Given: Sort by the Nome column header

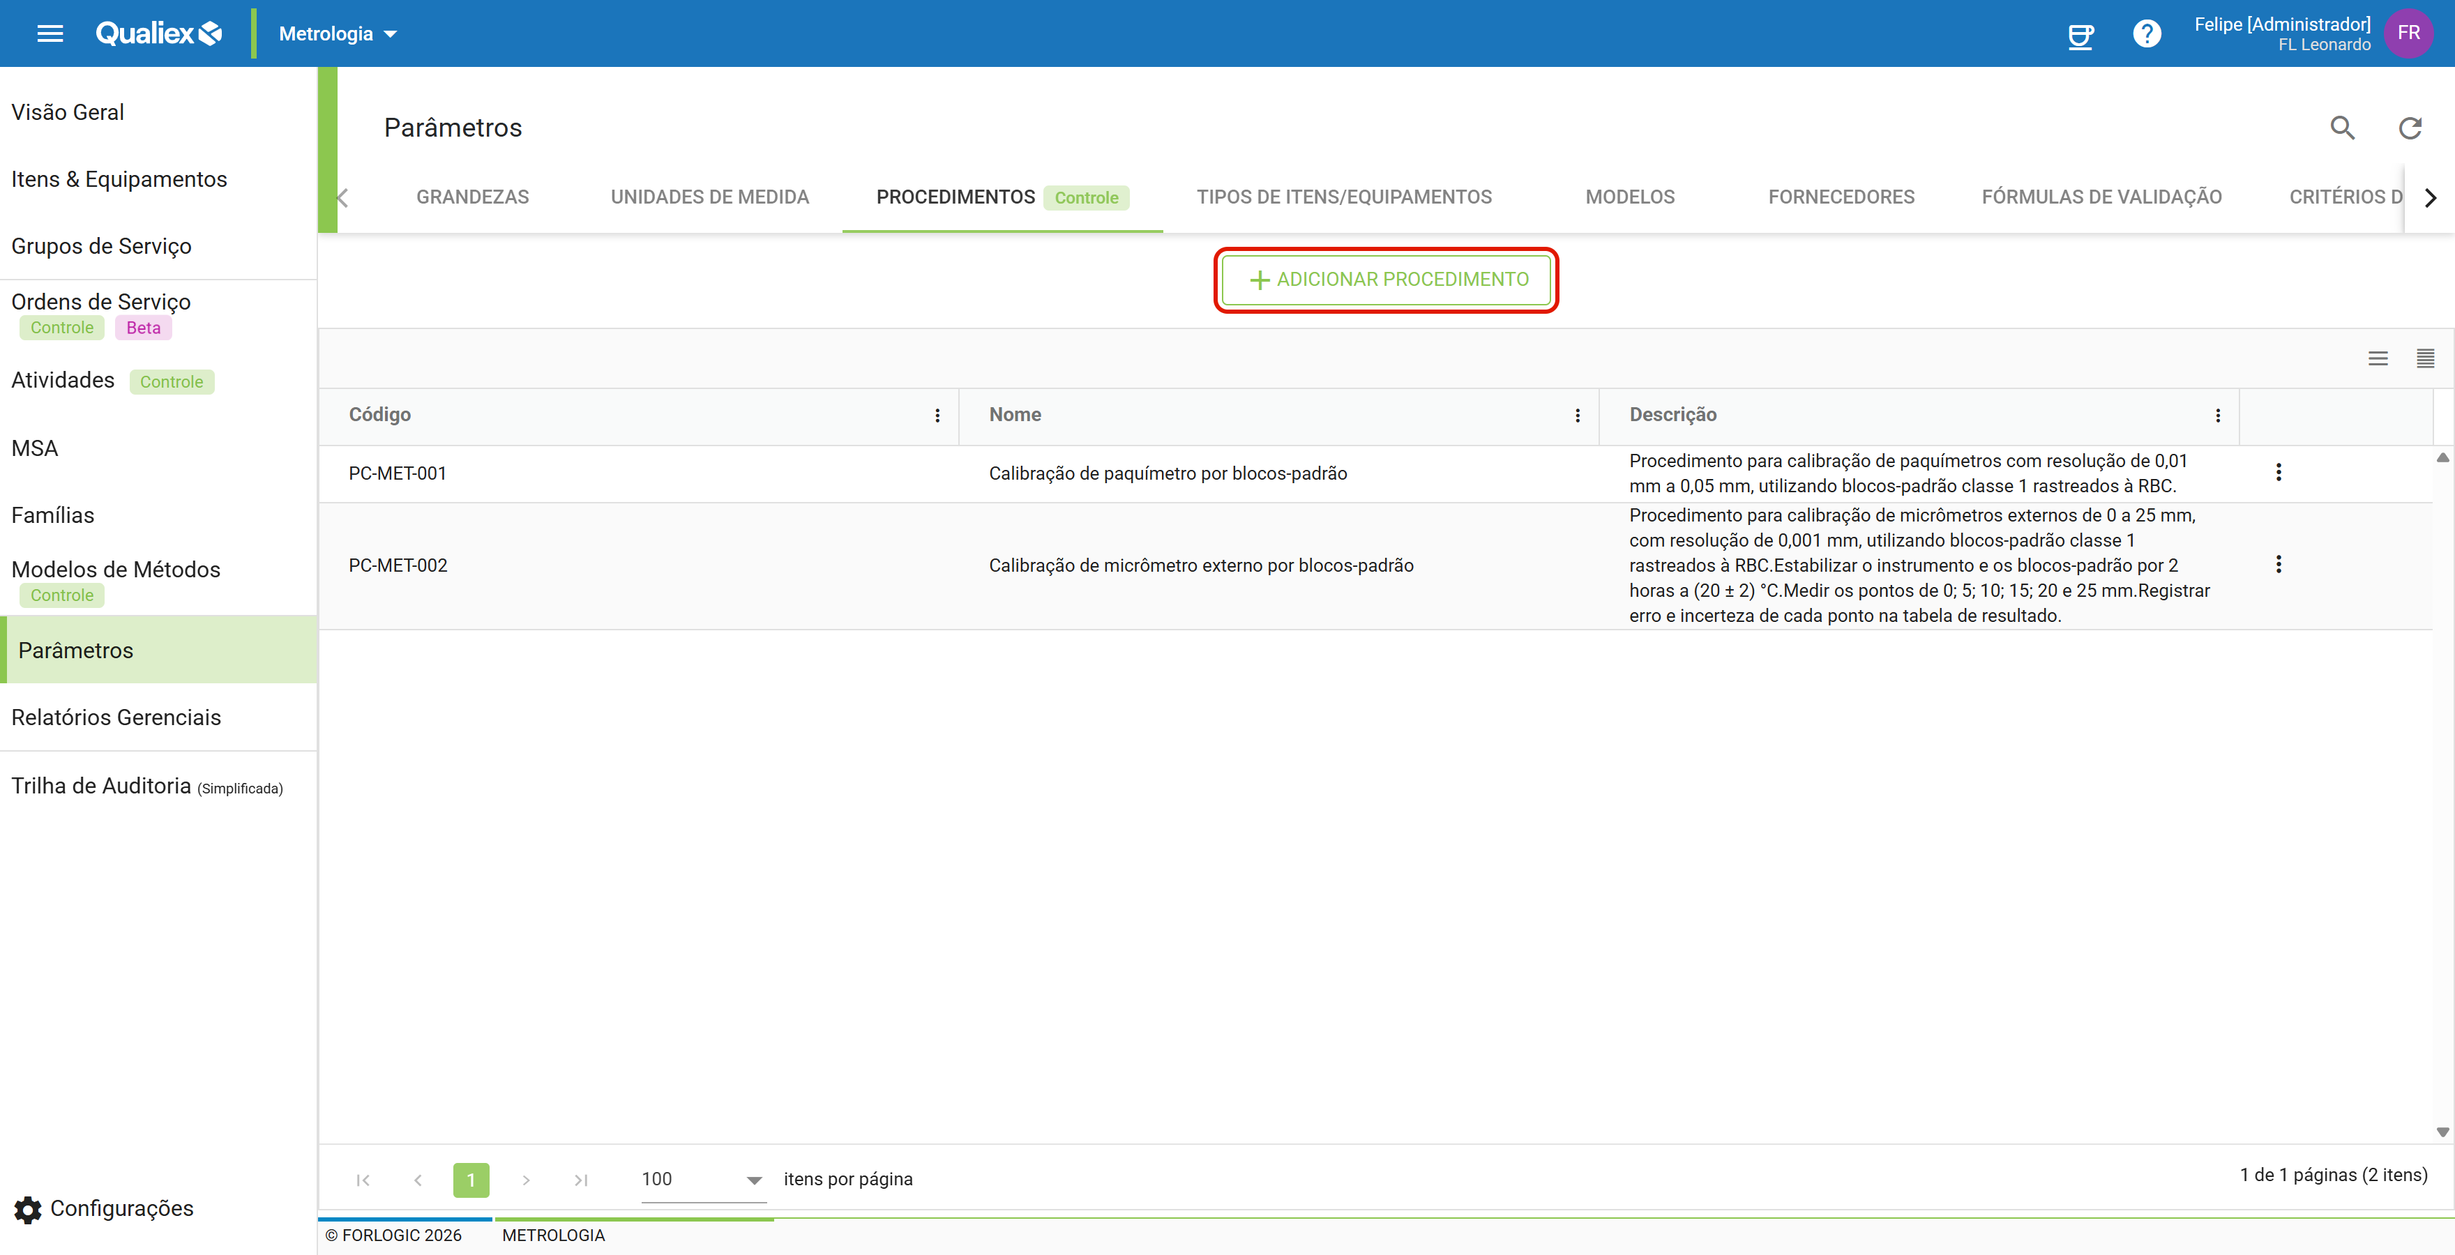Looking at the screenshot, I should (1015, 415).
